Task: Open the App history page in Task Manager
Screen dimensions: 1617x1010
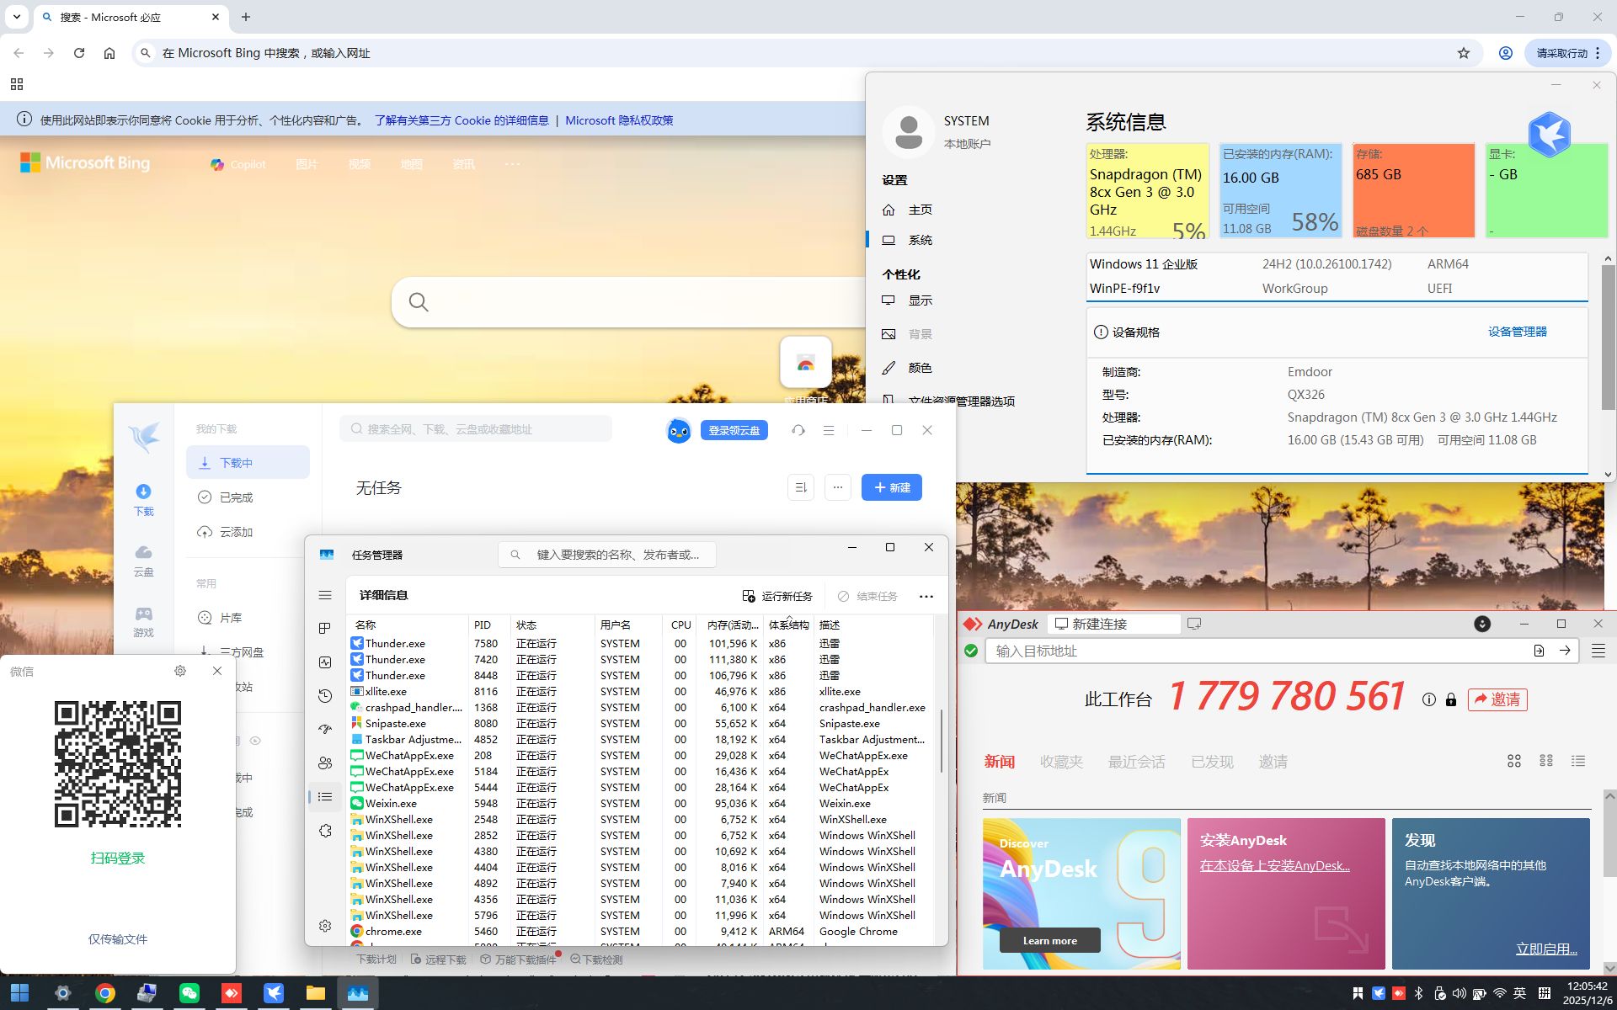Action: pos(325,696)
